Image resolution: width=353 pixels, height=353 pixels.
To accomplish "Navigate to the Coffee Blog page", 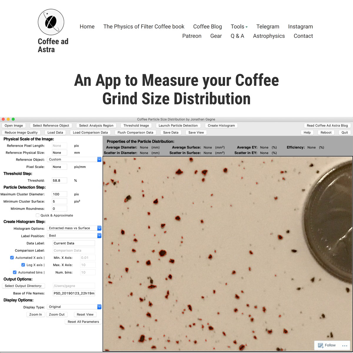I will [207, 26].
